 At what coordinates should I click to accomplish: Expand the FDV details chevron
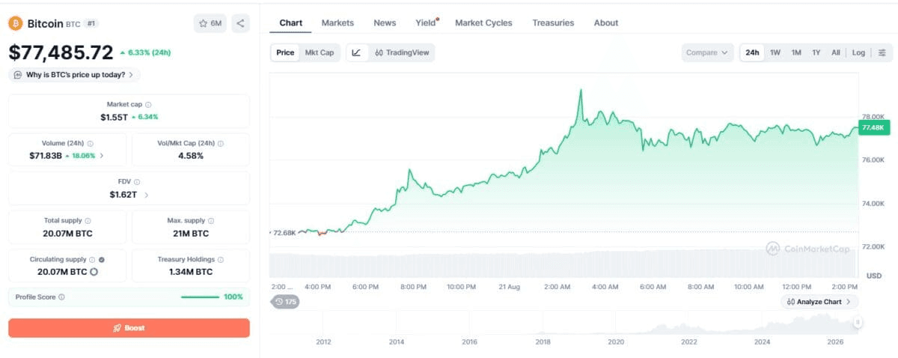[x=146, y=195]
